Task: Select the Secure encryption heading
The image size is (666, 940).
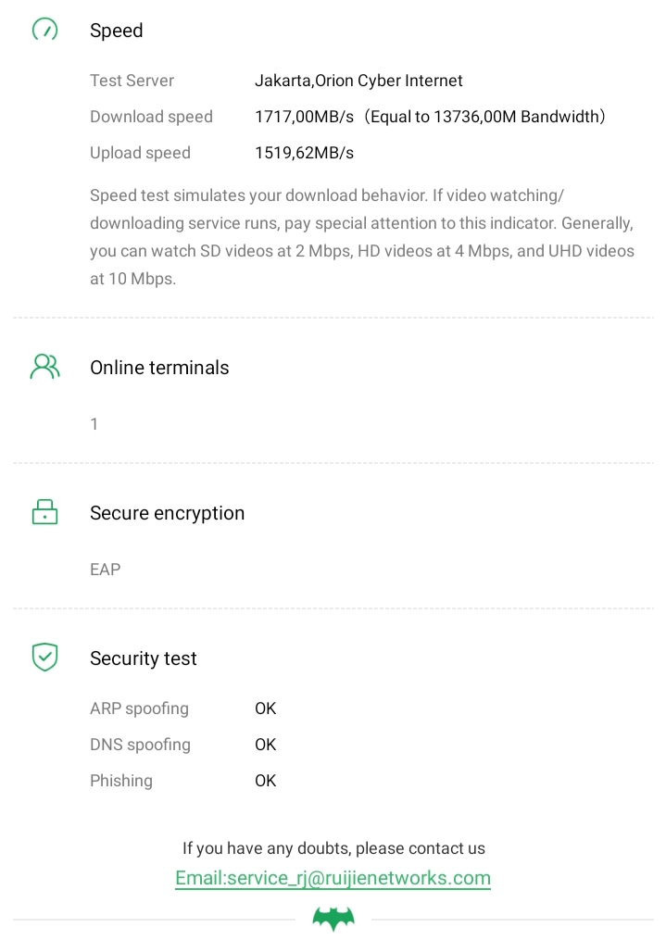Action: [167, 513]
